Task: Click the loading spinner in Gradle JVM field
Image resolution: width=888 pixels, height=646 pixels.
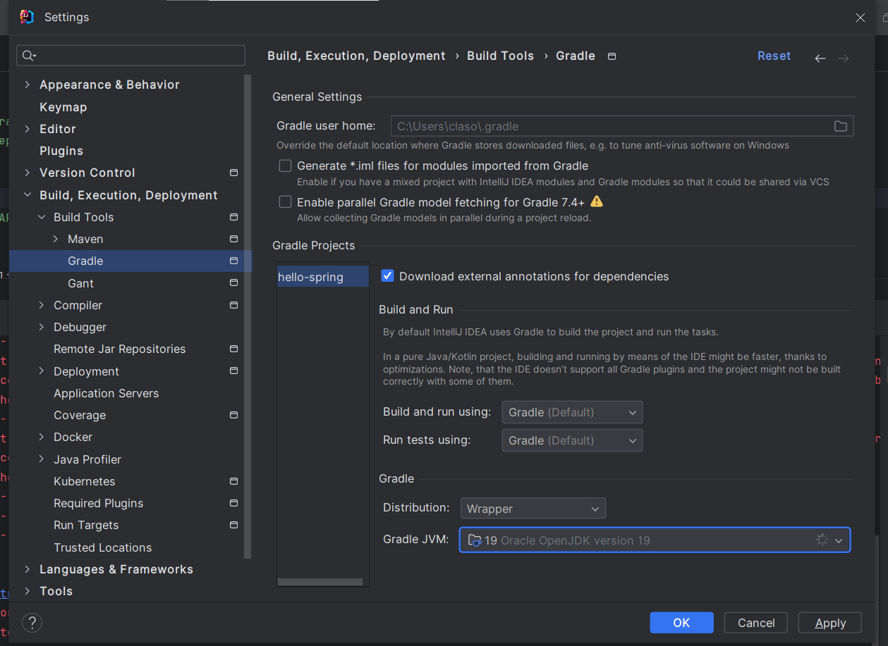Action: [x=822, y=540]
